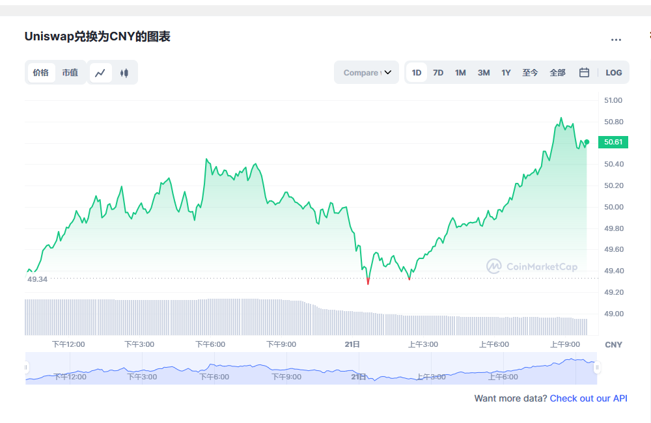This screenshot has height=423, width=651.
Task: Click the green latest-price dot on chart
Action: click(x=587, y=142)
